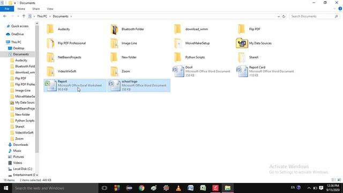The height and width of the screenshot is (193, 343).
Task: Select the VideoWinSoft folder icon
Action: click(50, 71)
